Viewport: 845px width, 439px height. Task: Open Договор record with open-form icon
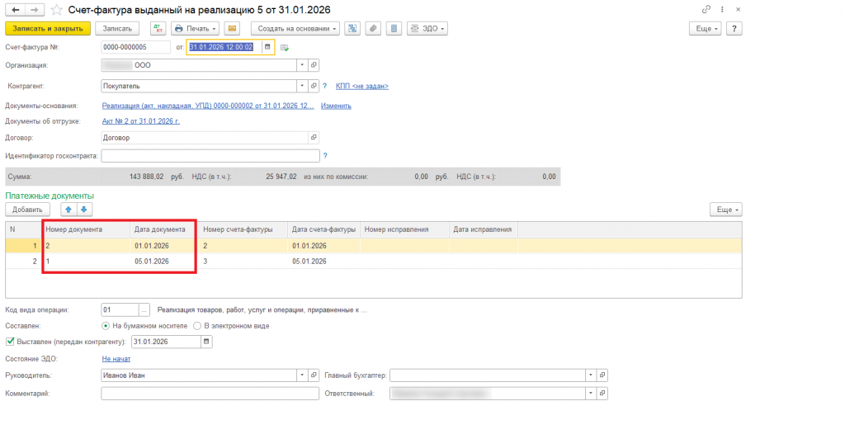coord(314,137)
